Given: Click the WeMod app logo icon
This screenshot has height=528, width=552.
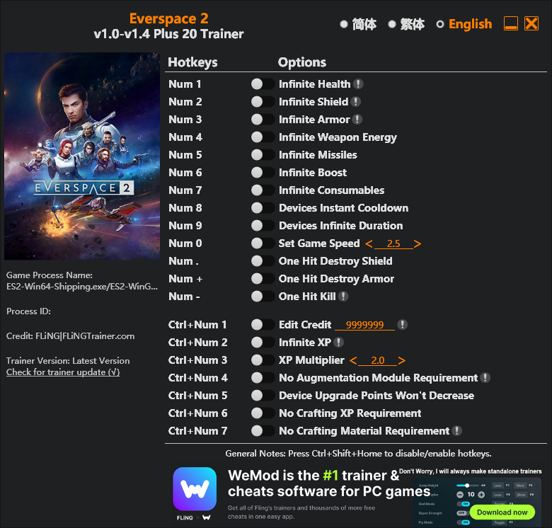Looking at the screenshot, I should pos(195,488).
